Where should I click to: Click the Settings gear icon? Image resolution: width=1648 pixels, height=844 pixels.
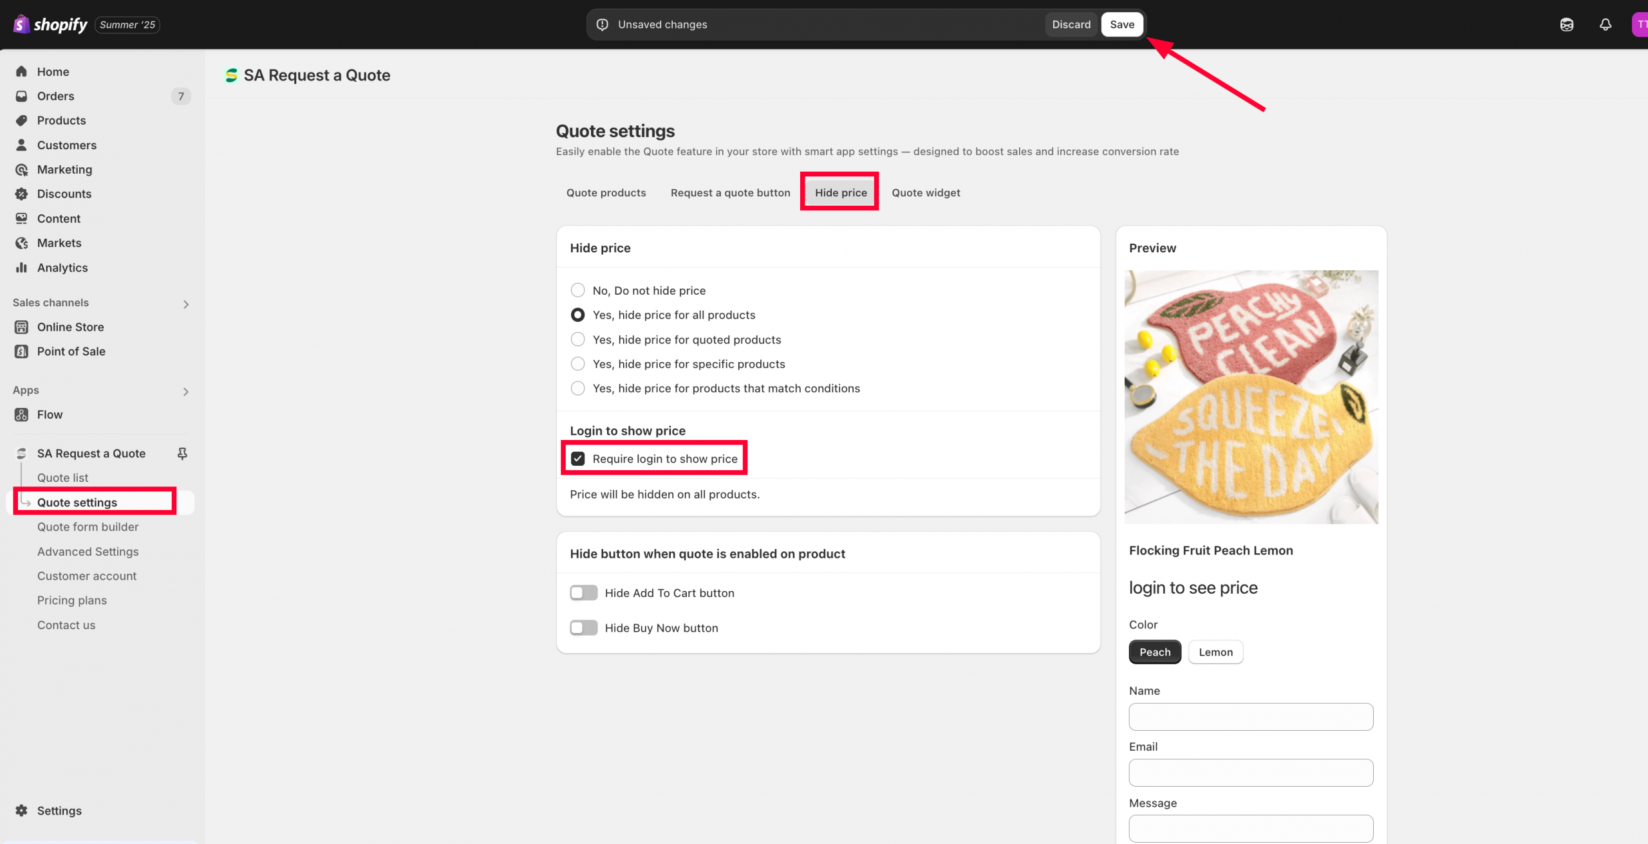coord(21,811)
